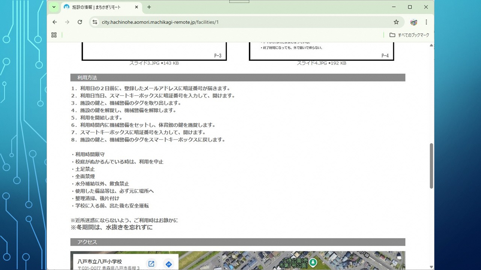Bookmark this page with the star icon

coord(396,22)
